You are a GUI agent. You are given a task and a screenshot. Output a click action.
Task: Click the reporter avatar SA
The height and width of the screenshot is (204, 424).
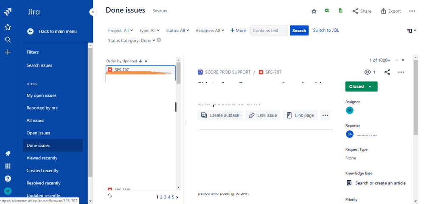point(350,134)
